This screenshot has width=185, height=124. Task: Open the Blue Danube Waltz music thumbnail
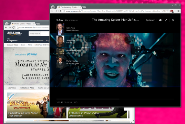[60, 52]
